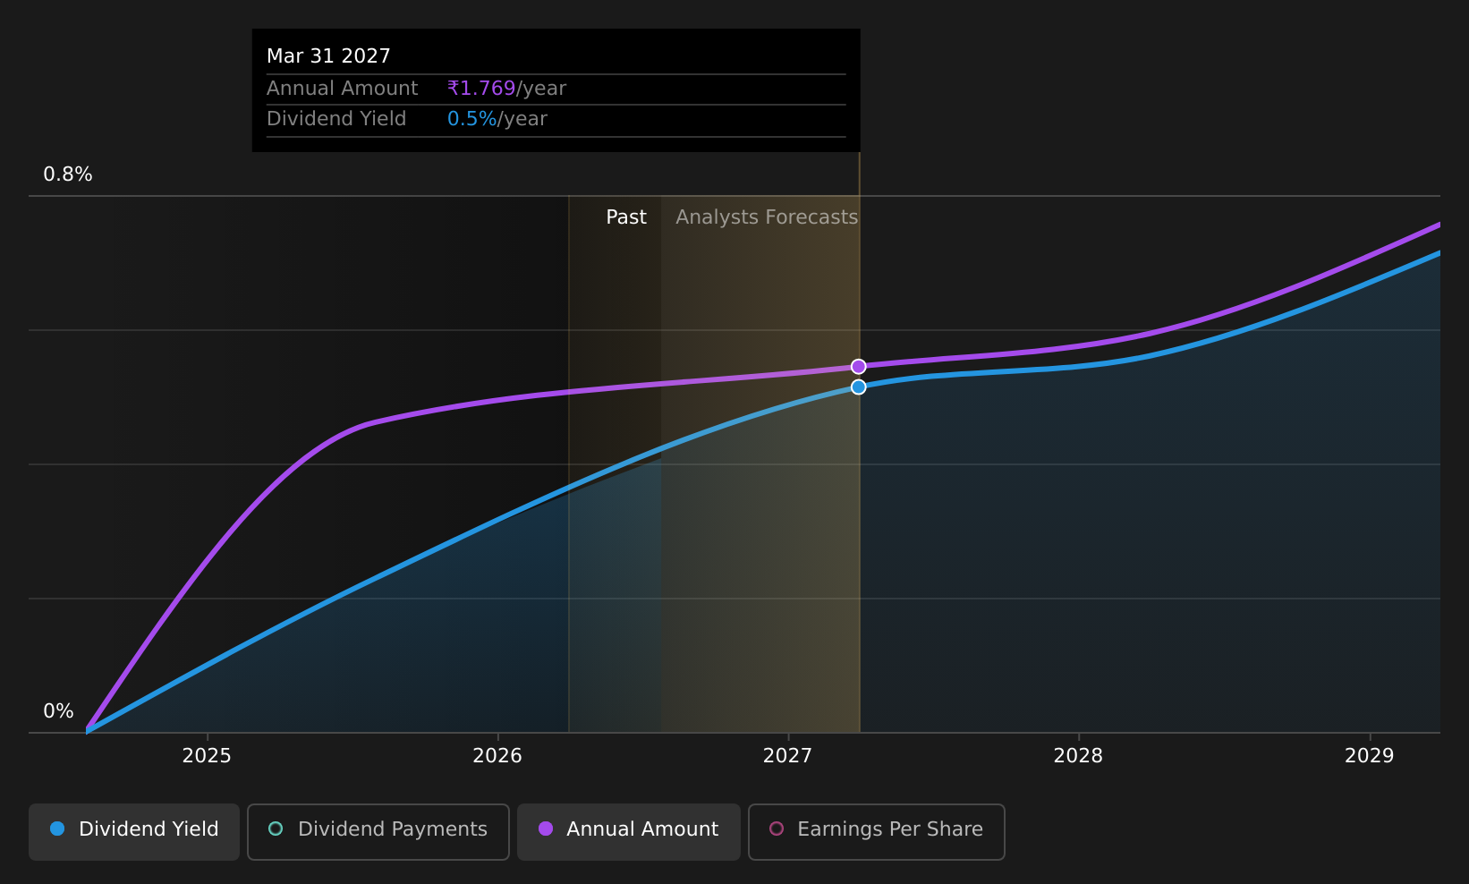Enable the Earnings Per Share series
1469x884 pixels.
point(877,831)
